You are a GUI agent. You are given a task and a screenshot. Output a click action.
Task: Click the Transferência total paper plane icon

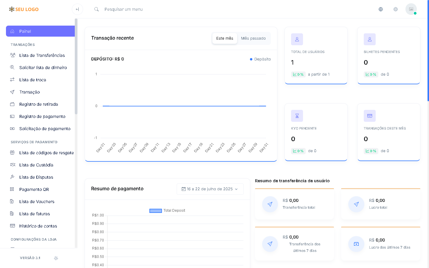pos(270,204)
